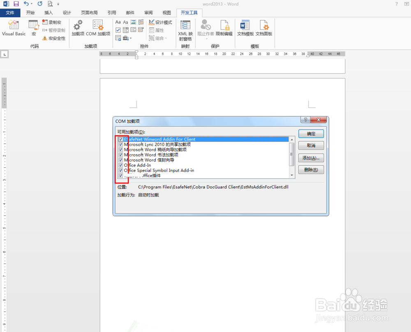
Task: Start 录制宏 macro recording
Action: [52, 22]
